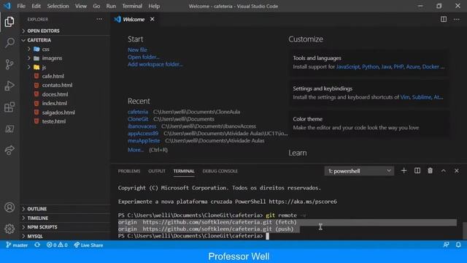Expand the Open Editors section
The width and height of the screenshot is (467, 263).
coord(43,31)
